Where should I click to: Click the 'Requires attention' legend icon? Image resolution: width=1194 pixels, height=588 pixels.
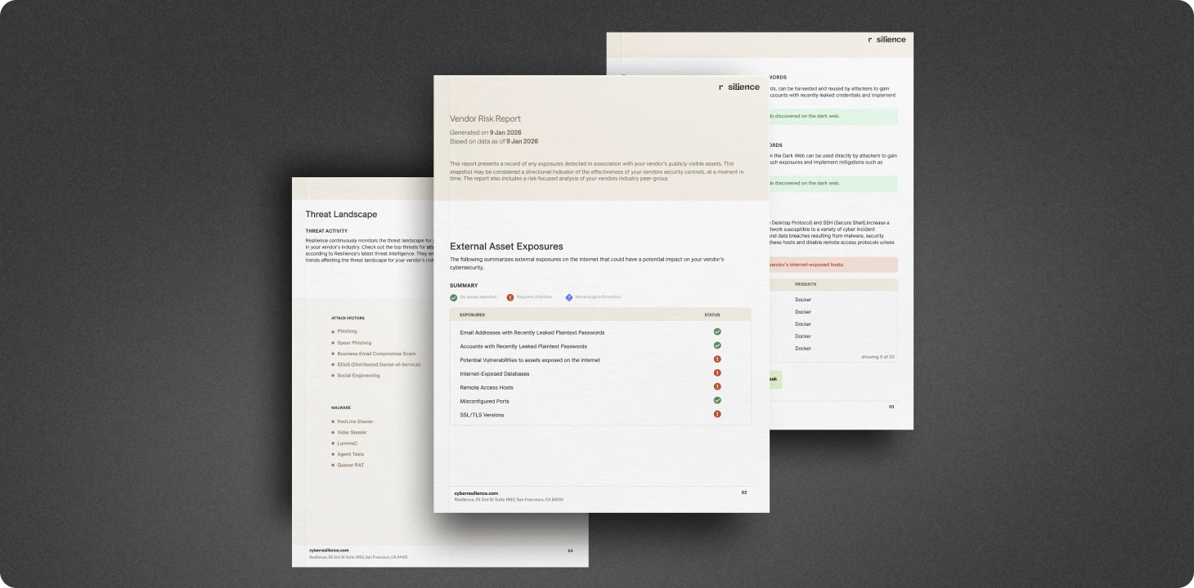click(510, 297)
